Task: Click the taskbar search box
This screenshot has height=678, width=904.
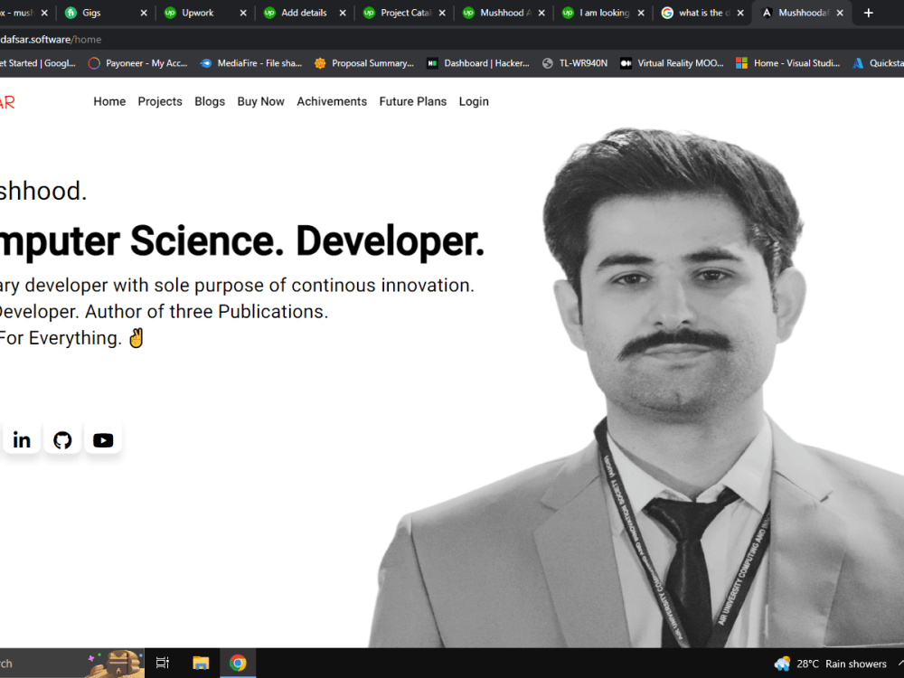Action: pyautogui.click(x=72, y=663)
